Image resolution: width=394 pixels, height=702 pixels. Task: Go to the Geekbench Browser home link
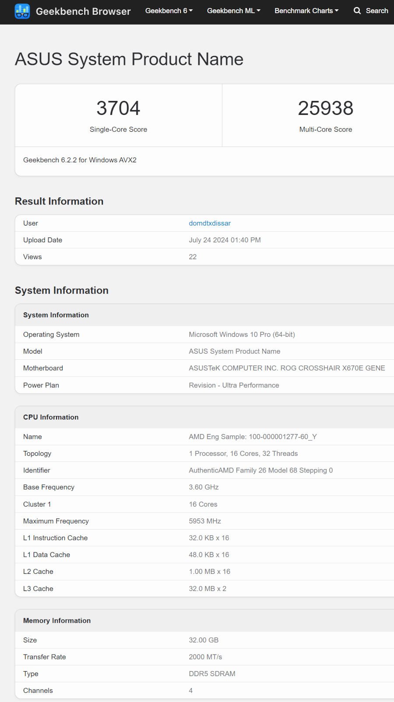[x=83, y=11]
